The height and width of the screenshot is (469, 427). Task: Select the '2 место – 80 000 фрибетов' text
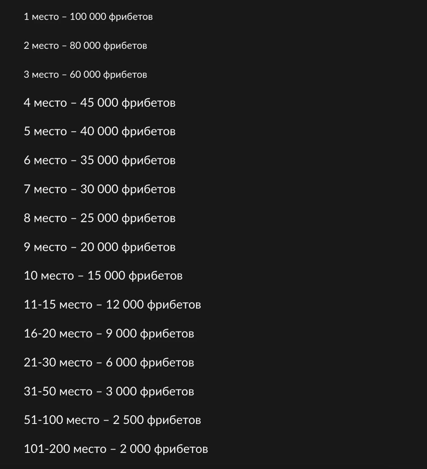coord(85,46)
